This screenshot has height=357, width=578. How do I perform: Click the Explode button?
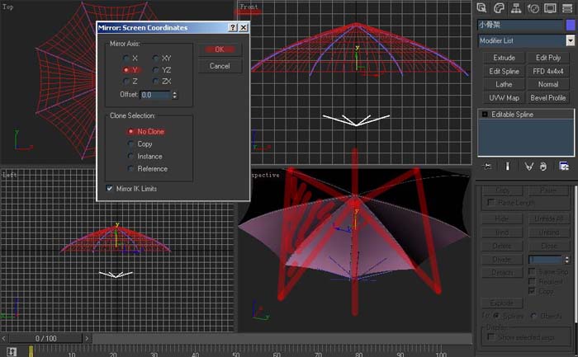[x=502, y=303]
